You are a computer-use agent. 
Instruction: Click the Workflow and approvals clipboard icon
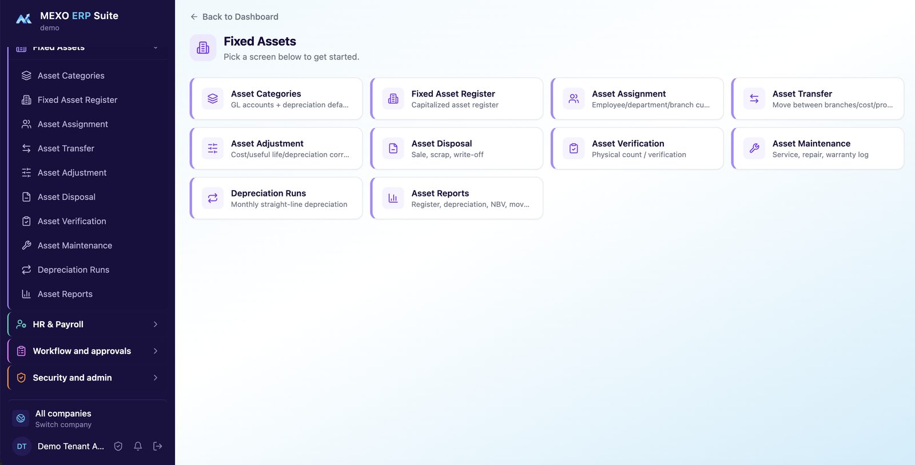coord(21,351)
